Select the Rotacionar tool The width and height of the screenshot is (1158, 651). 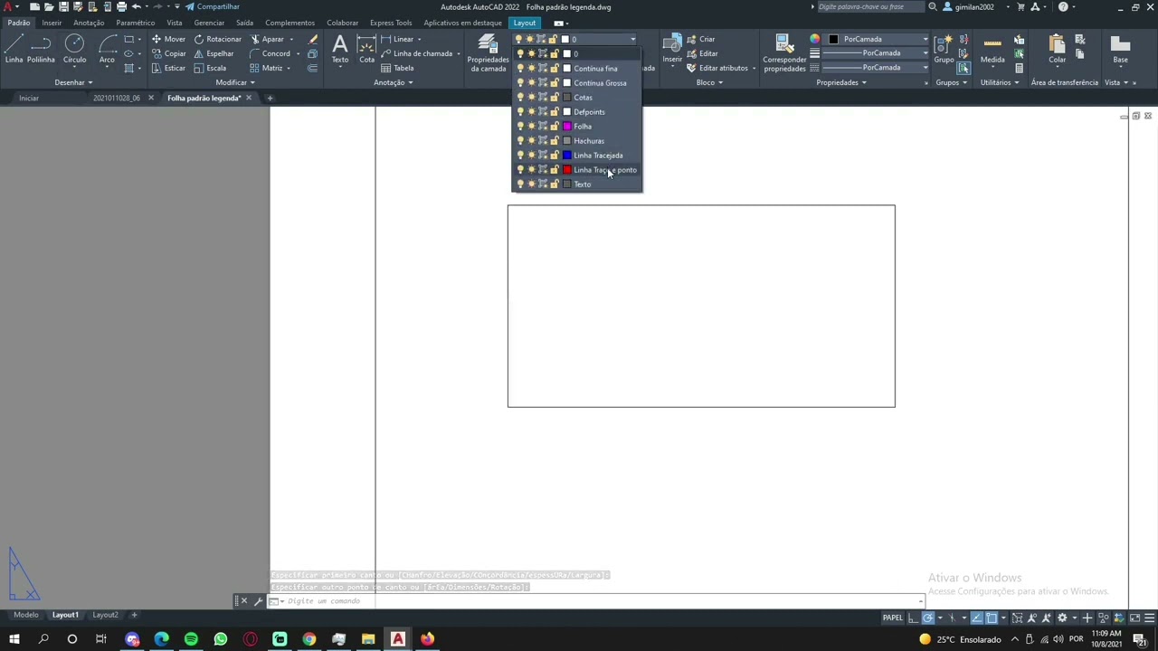218,39
